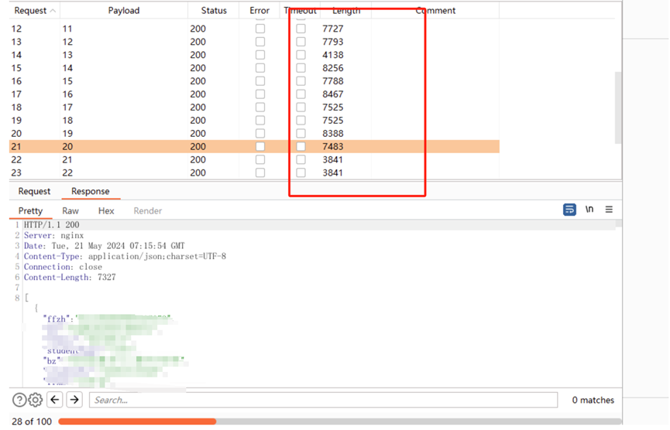The width and height of the screenshot is (670, 430).
Task: Switch to the Request tab
Action: click(x=34, y=191)
